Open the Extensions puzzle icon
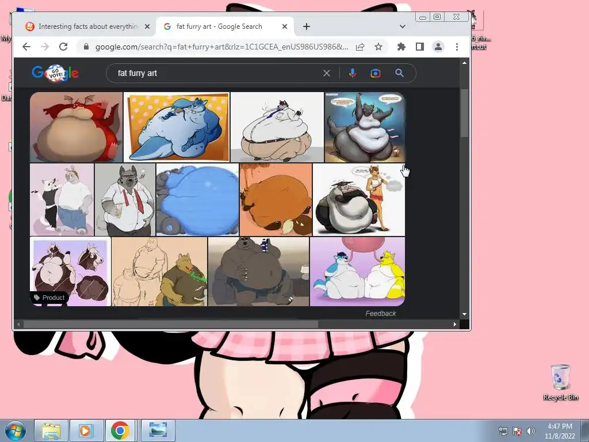The height and width of the screenshot is (442, 589). click(x=401, y=47)
